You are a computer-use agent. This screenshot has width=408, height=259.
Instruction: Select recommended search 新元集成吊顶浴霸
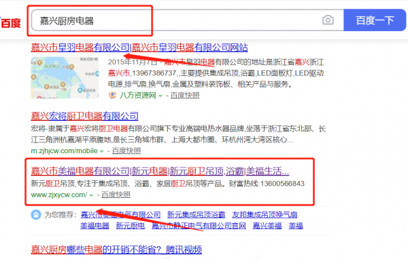coord(197,215)
